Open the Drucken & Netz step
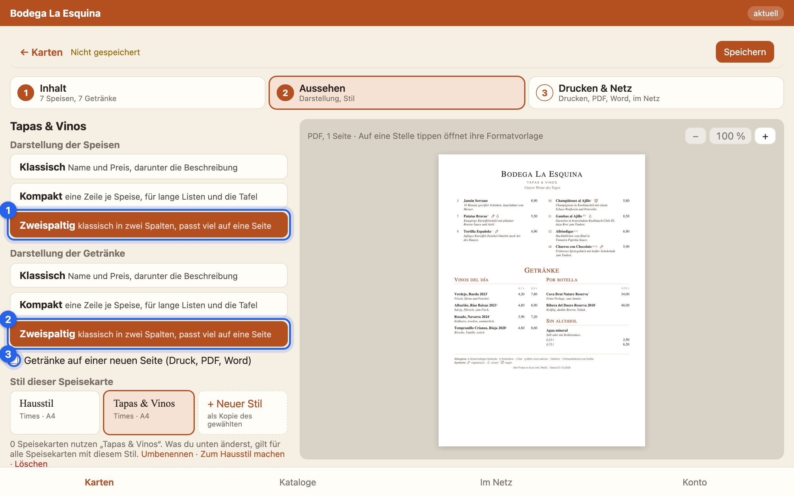 click(656, 93)
